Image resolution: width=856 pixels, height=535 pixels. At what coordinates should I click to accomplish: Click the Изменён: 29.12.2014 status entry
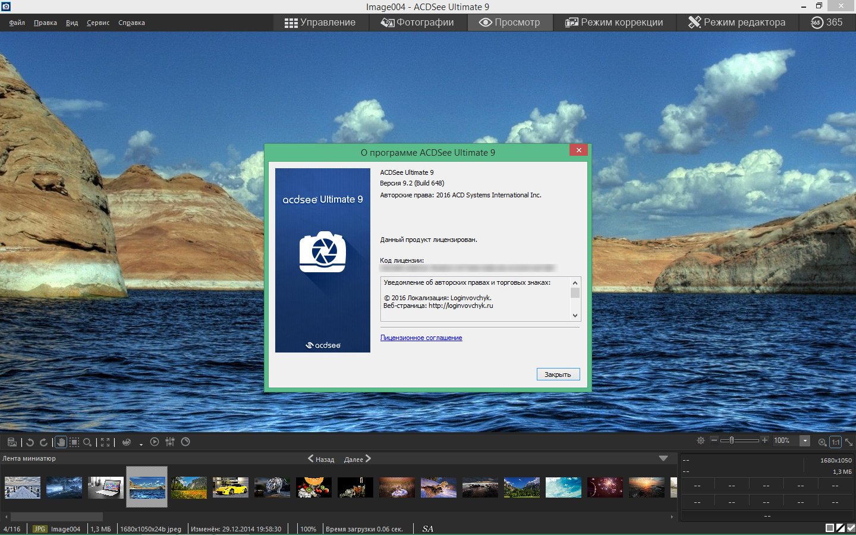coord(236,528)
